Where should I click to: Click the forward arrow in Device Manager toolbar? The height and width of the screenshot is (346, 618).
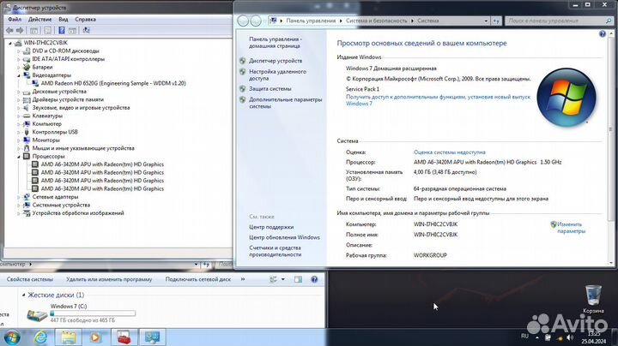coord(19,30)
